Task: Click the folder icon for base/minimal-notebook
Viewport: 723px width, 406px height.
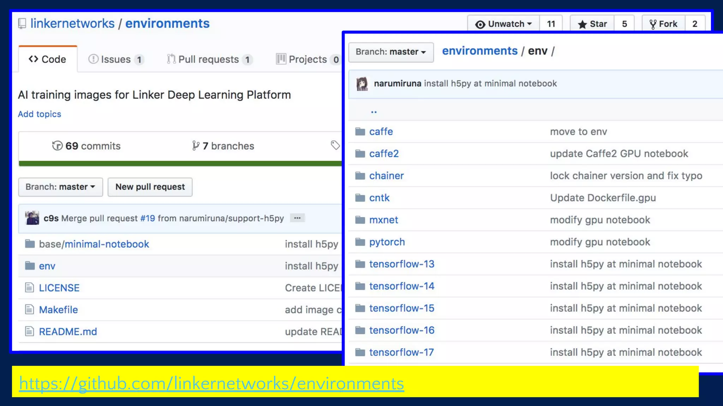Action: (x=30, y=244)
